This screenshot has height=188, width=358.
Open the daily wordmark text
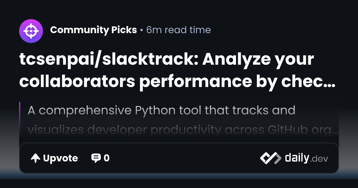pos(296,158)
